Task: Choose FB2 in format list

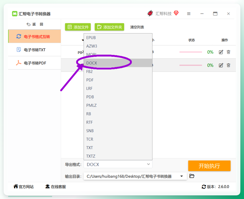Action: coord(118,72)
